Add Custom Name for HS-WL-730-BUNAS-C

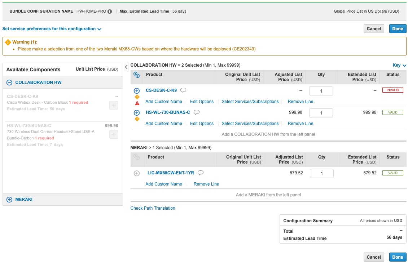[164, 124]
